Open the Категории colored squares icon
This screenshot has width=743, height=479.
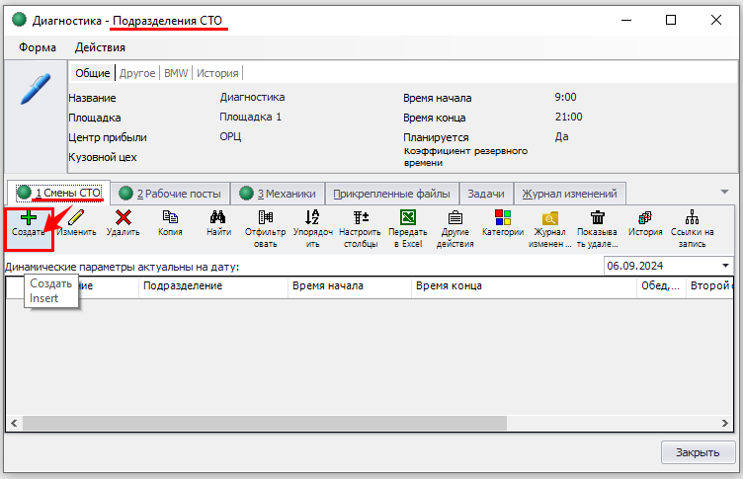click(502, 218)
